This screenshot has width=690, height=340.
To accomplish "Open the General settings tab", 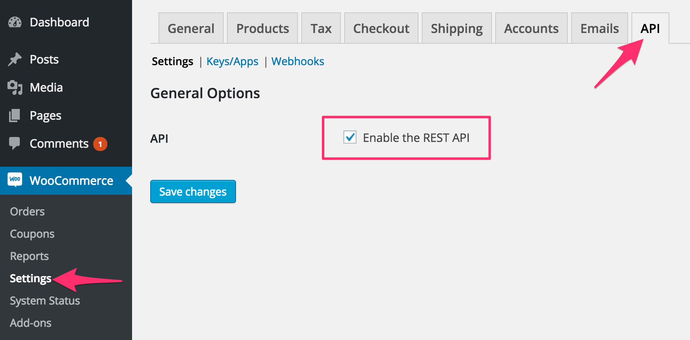I will point(191,28).
